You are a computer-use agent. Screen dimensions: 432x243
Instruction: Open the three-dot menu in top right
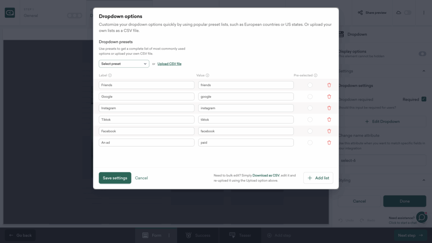[424, 13]
